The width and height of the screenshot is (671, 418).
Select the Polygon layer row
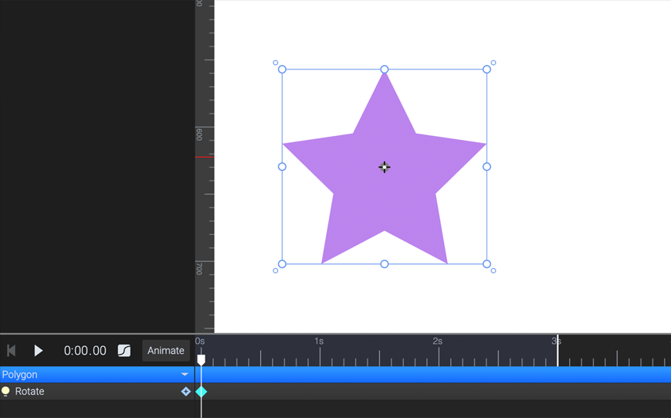coord(335,374)
